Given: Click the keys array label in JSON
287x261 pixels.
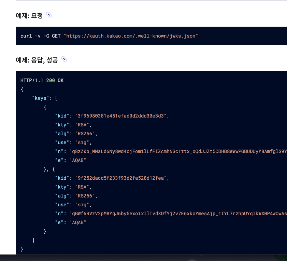Looking at the screenshot, I should click(40, 98).
